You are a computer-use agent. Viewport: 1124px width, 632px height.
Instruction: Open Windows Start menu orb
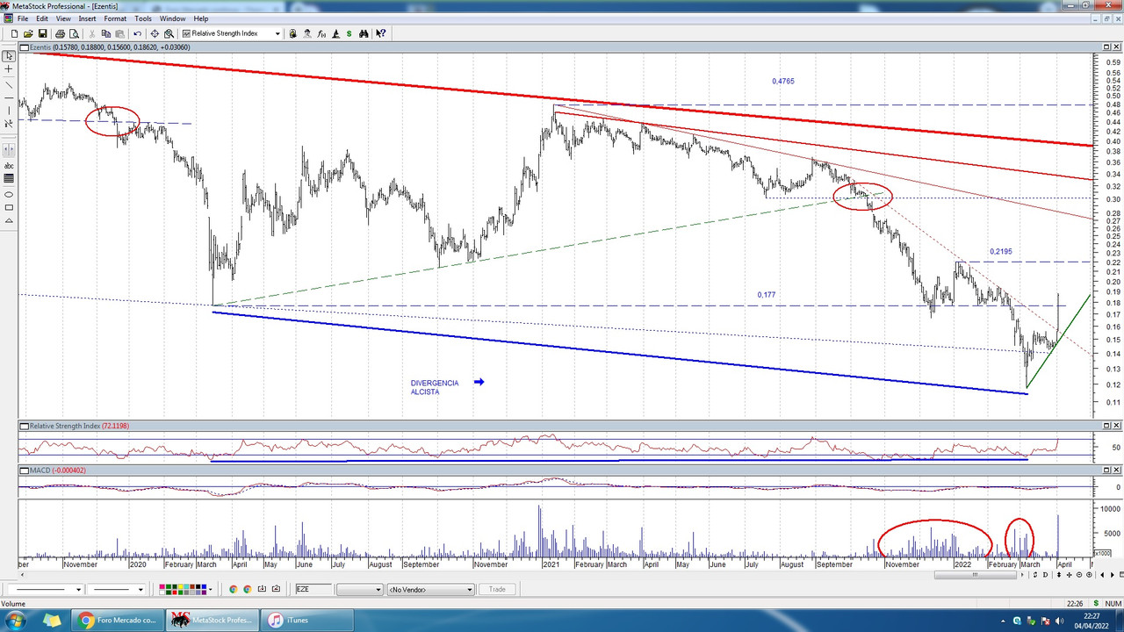[15, 621]
